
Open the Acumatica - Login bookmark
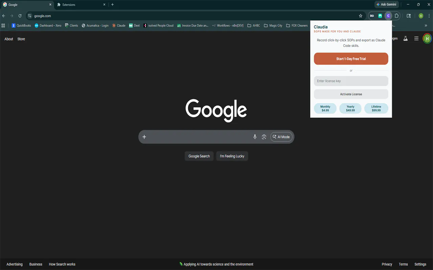95,25
